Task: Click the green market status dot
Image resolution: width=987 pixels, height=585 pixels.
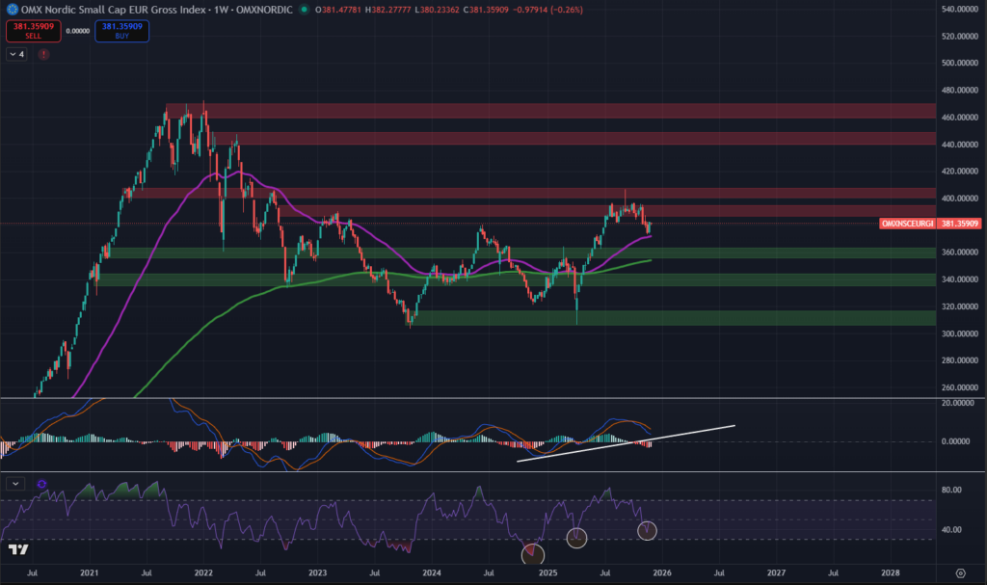Action: coord(306,10)
